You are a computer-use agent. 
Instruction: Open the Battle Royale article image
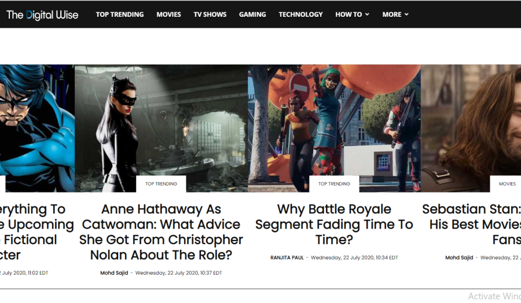pos(334,128)
